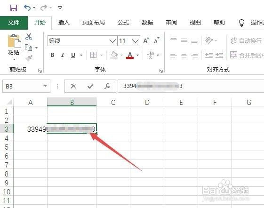Screen dimensions: 264x208
Task: Open the 剪贴板 clipboard dialog launcher
Action: [40, 71]
